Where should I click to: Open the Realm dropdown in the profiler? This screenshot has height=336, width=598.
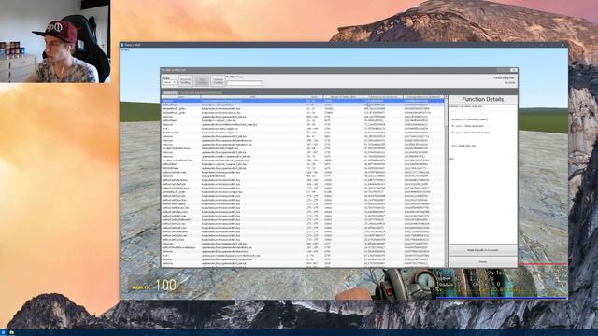click(169, 82)
